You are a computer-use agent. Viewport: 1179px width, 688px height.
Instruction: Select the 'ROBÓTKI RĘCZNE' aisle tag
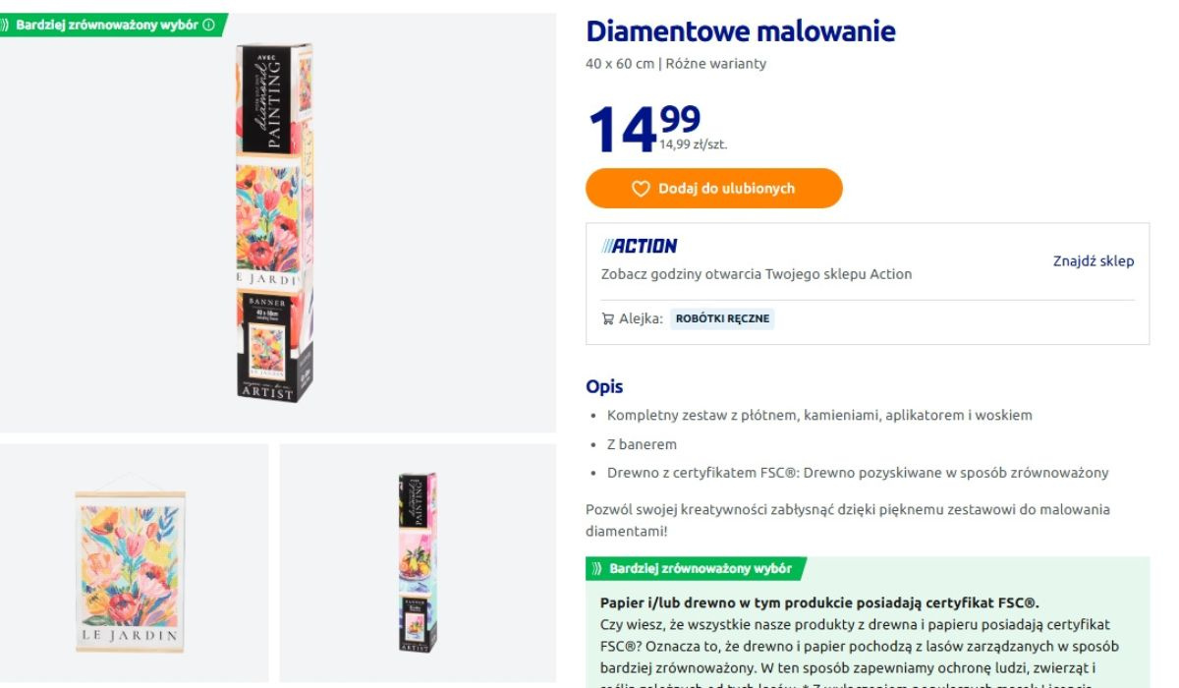[722, 318]
